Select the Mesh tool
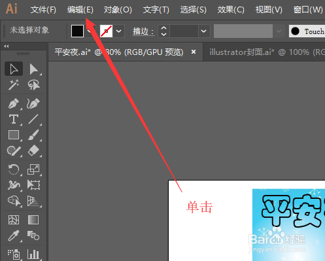 [x=14, y=220]
